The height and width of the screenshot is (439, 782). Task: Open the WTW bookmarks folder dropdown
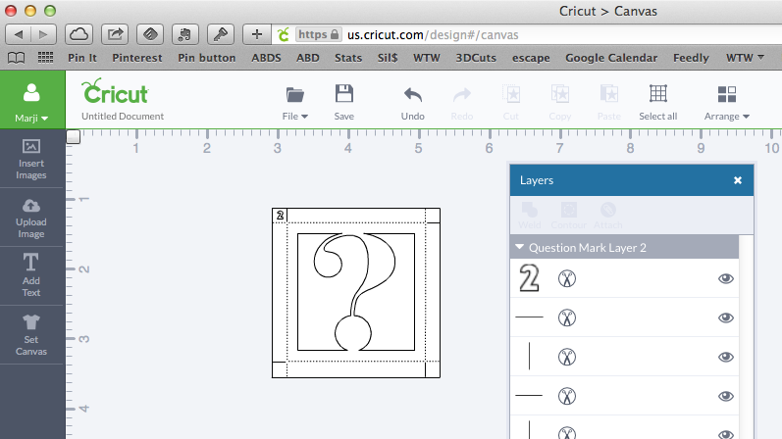click(745, 58)
